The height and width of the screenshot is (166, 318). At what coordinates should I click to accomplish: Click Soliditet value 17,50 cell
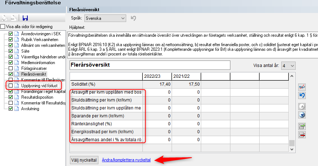click(186, 84)
